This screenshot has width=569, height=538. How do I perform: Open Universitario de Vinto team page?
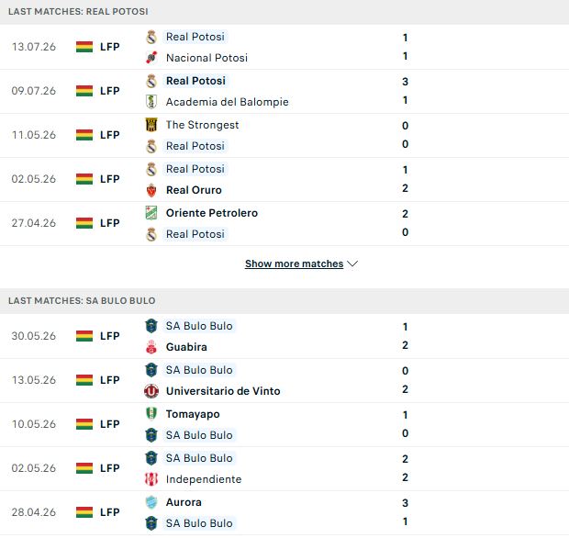pos(223,391)
